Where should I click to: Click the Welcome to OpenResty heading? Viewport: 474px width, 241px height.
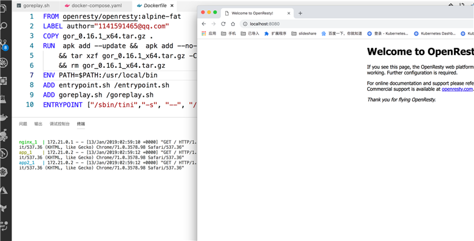point(420,51)
